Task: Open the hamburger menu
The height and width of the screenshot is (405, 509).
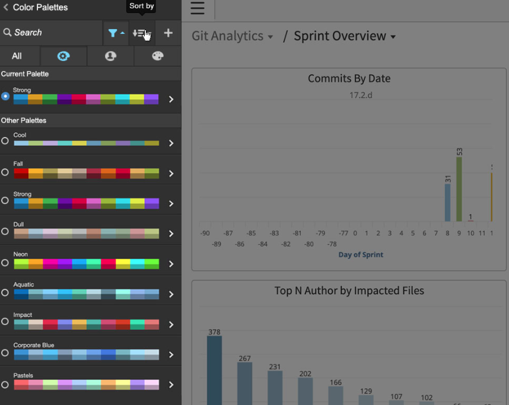Action: [198, 8]
